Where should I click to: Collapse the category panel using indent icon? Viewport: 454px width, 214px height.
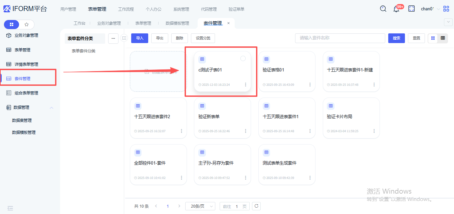coord(124,38)
